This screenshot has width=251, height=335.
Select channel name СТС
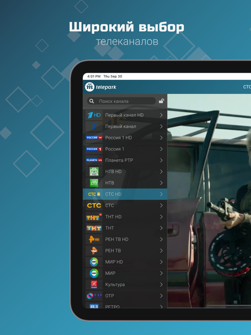click(109, 205)
